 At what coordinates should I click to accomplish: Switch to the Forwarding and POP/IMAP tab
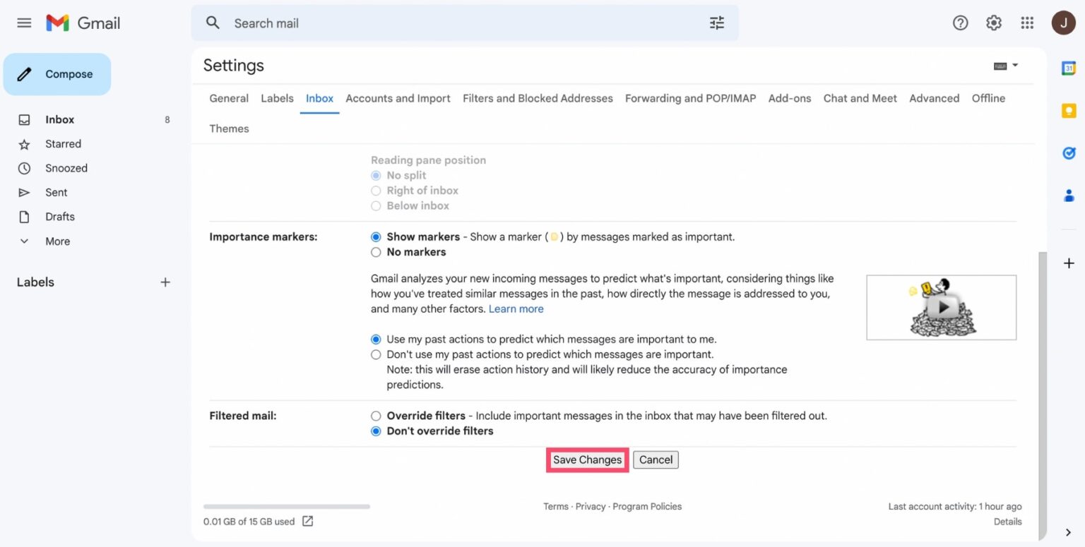point(690,98)
